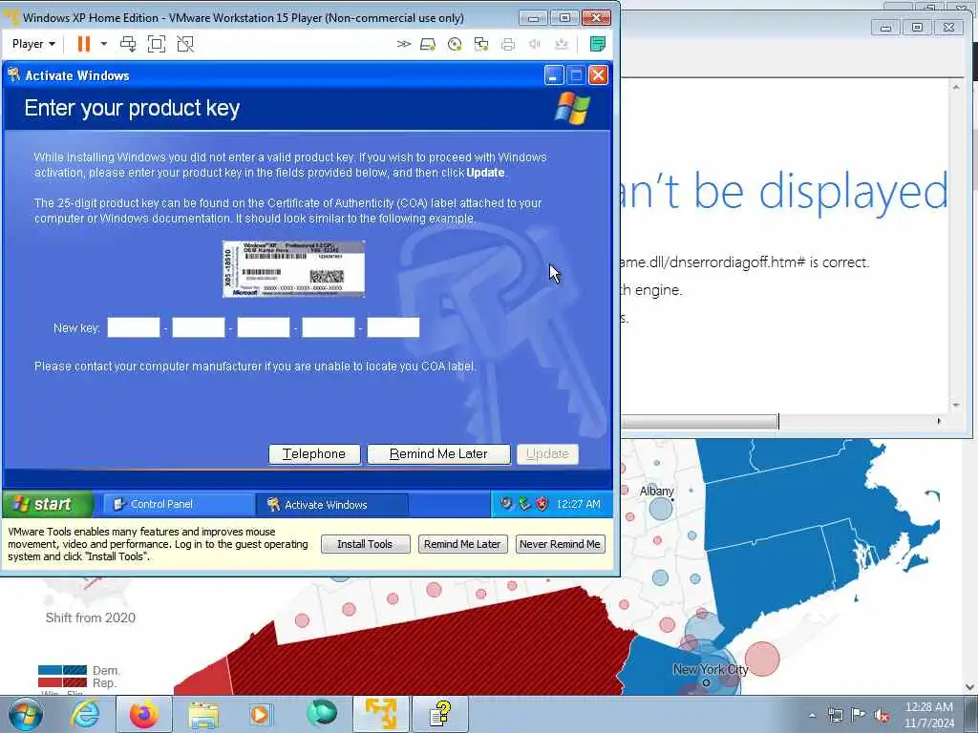The image size is (978, 733).
Task: Minimize the Activate Windows dialog
Action: [x=554, y=75]
